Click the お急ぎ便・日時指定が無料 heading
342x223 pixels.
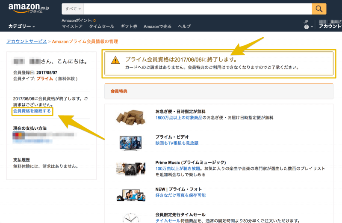[x=180, y=112]
